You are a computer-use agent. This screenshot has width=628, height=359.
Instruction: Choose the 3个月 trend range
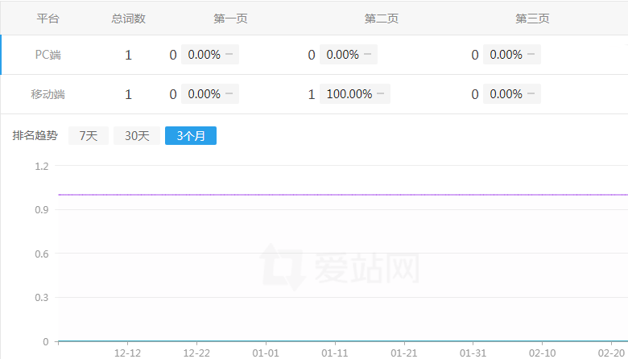(191, 136)
